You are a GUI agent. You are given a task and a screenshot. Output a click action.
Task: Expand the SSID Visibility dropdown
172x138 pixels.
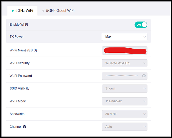(x=125, y=89)
